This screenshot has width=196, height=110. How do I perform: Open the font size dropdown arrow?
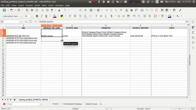point(32,16)
